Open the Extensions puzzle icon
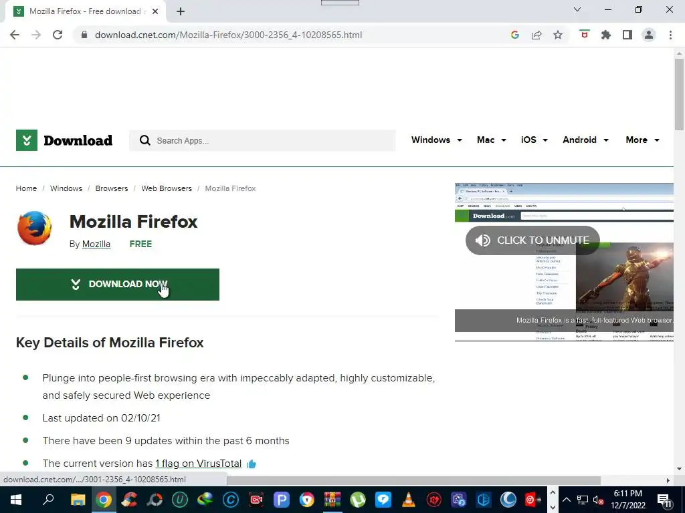The width and height of the screenshot is (685, 513). click(x=606, y=35)
